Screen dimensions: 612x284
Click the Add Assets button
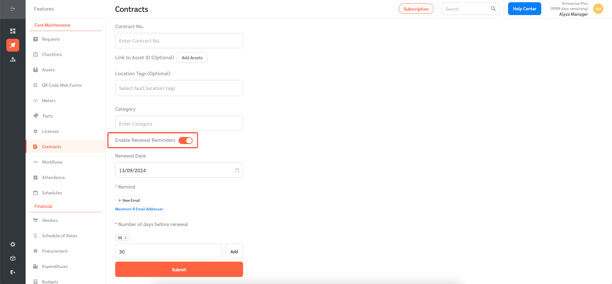pyautogui.click(x=192, y=57)
